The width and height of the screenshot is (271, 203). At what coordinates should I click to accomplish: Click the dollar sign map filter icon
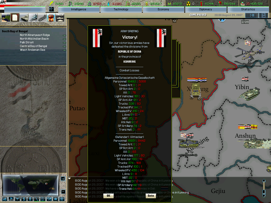point(24,199)
